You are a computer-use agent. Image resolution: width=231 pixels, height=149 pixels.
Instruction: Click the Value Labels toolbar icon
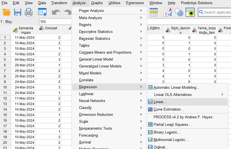168,12
